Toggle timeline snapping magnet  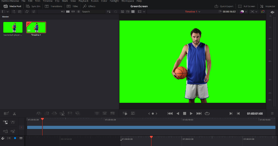coord(3,138)
